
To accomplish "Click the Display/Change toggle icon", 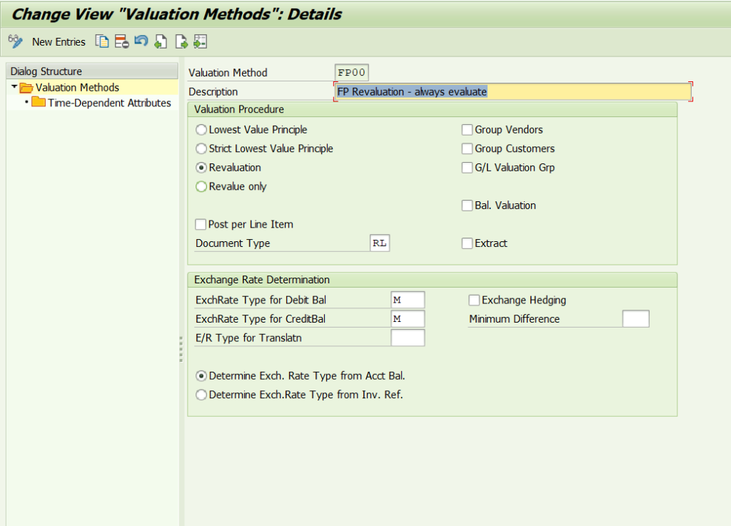I will [15, 41].
